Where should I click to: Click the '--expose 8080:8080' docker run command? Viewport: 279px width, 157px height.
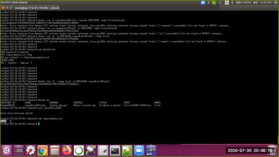pyautogui.click(x=82, y=20)
